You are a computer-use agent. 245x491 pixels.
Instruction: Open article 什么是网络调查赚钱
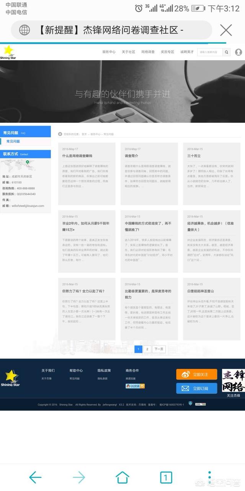77,156
